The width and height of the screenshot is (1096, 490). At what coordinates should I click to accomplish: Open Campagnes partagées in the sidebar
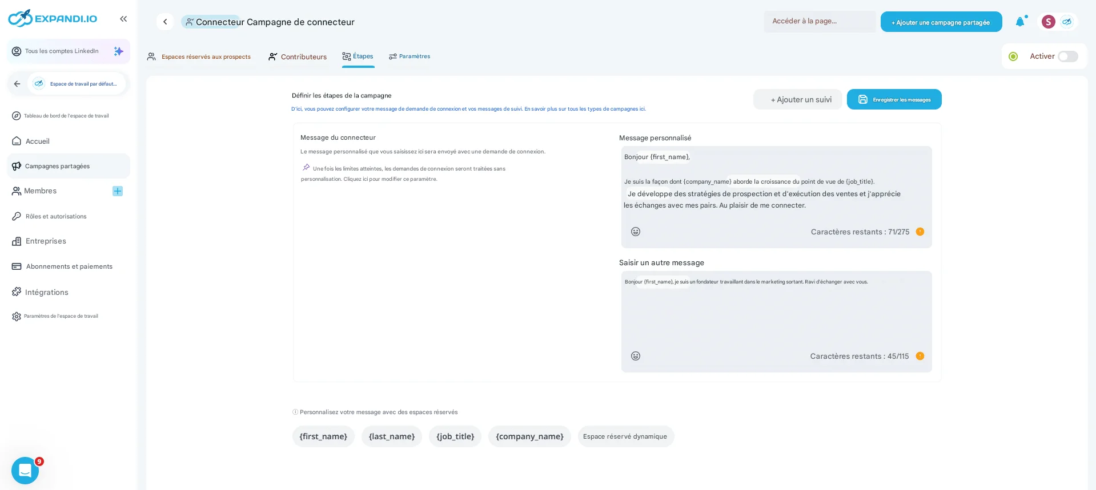pos(69,166)
